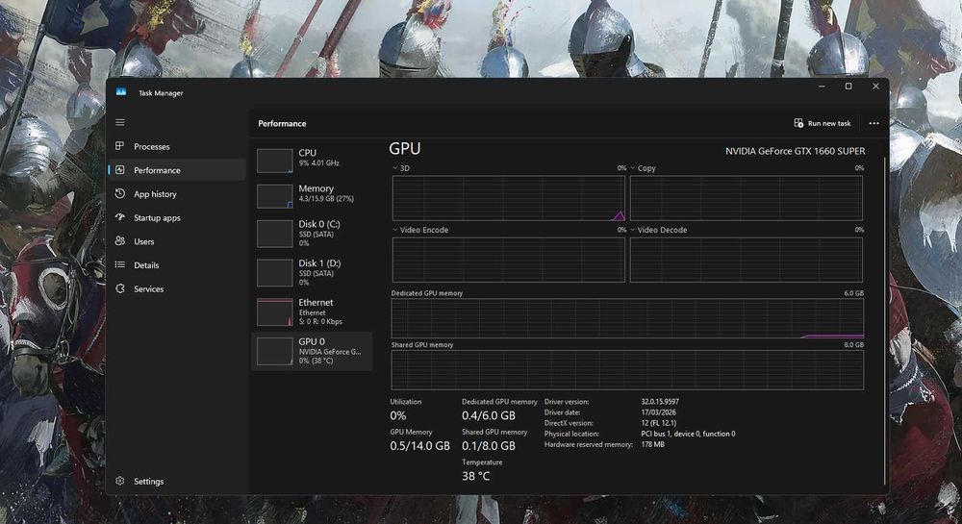Select the CPU performance graph thumbnail

point(274,161)
